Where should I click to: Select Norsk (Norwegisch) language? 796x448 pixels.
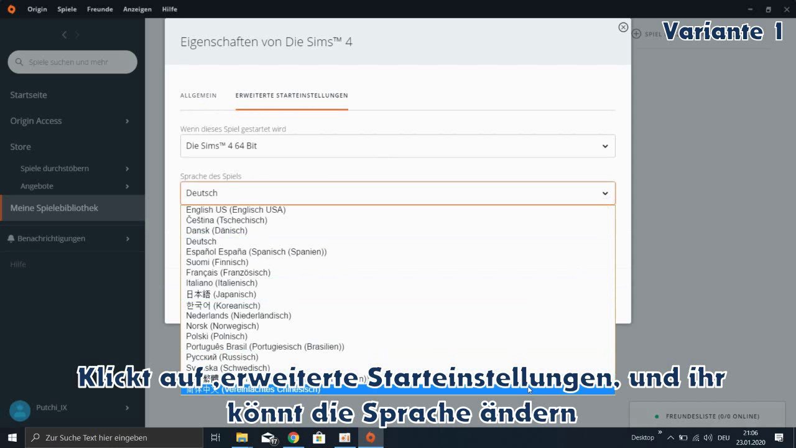(x=397, y=326)
